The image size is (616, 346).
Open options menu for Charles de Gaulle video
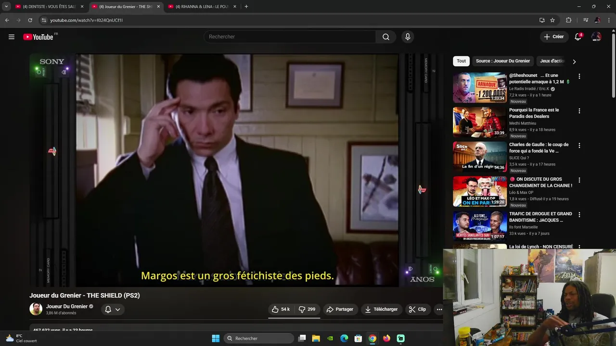click(579, 146)
